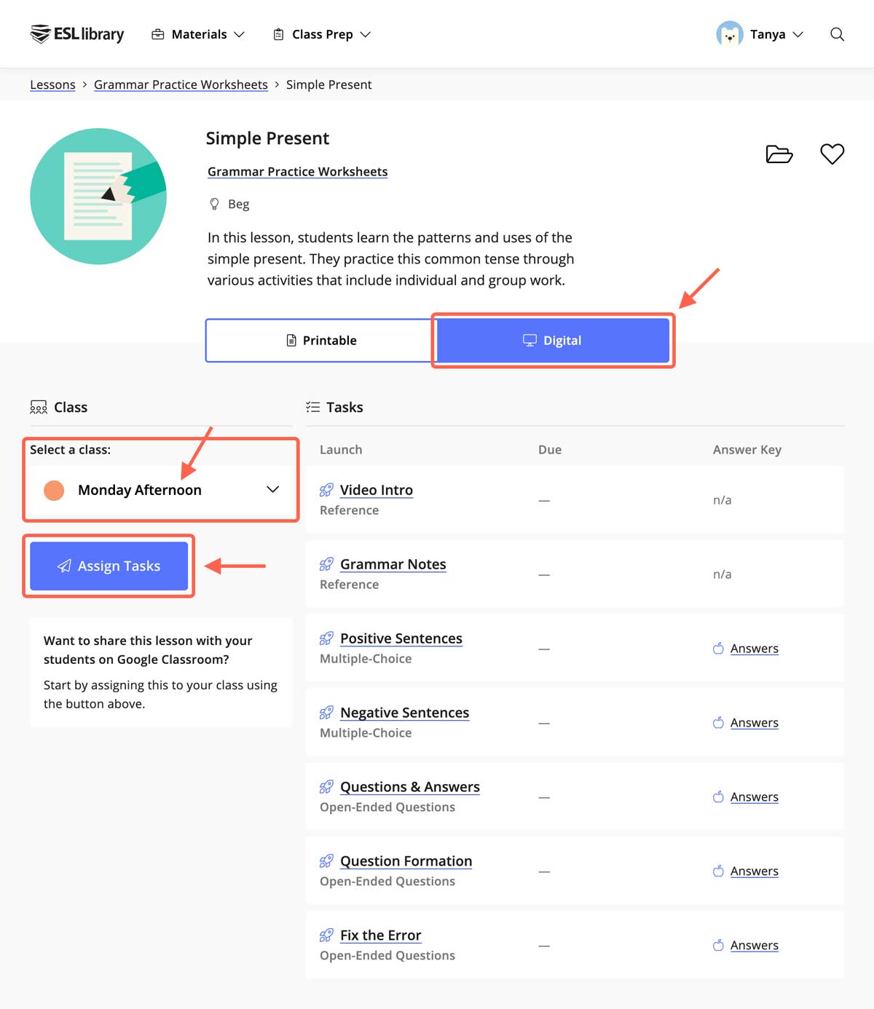Click the Due column header
This screenshot has height=1009, width=874.
click(x=549, y=450)
